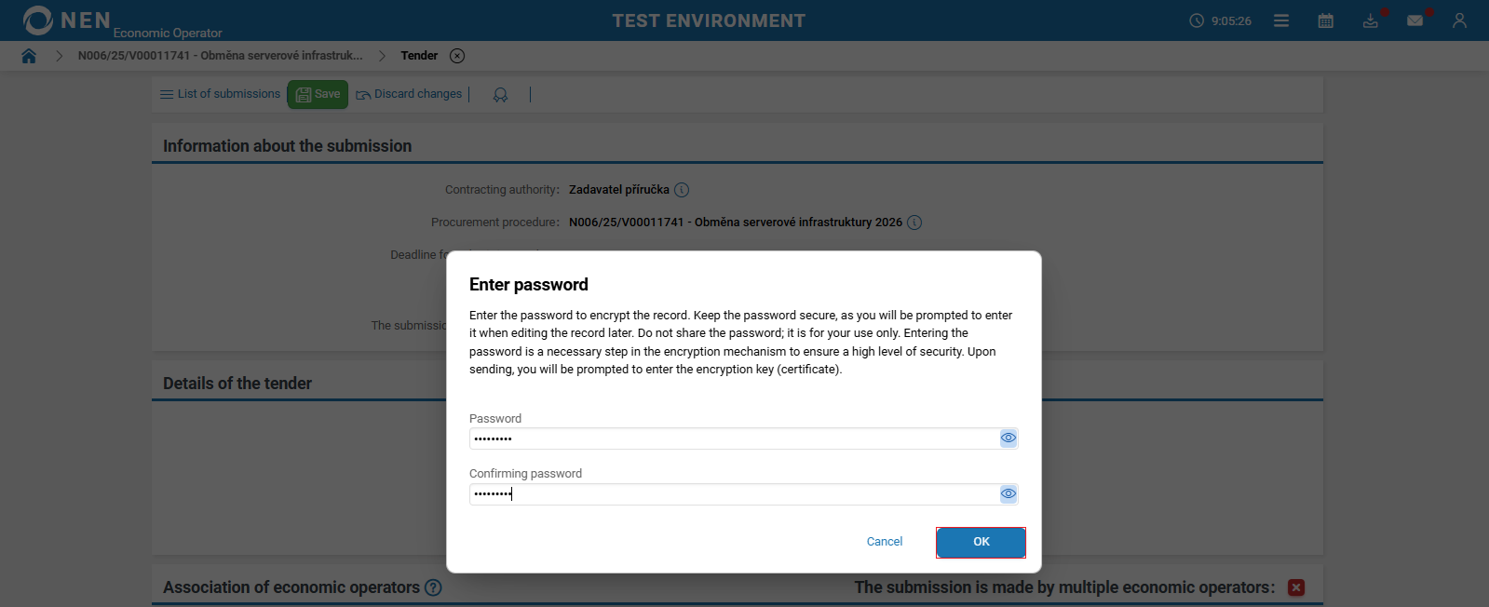Open the calendar icon in the header
The image size is (1489, 607).
[1326, 20]
